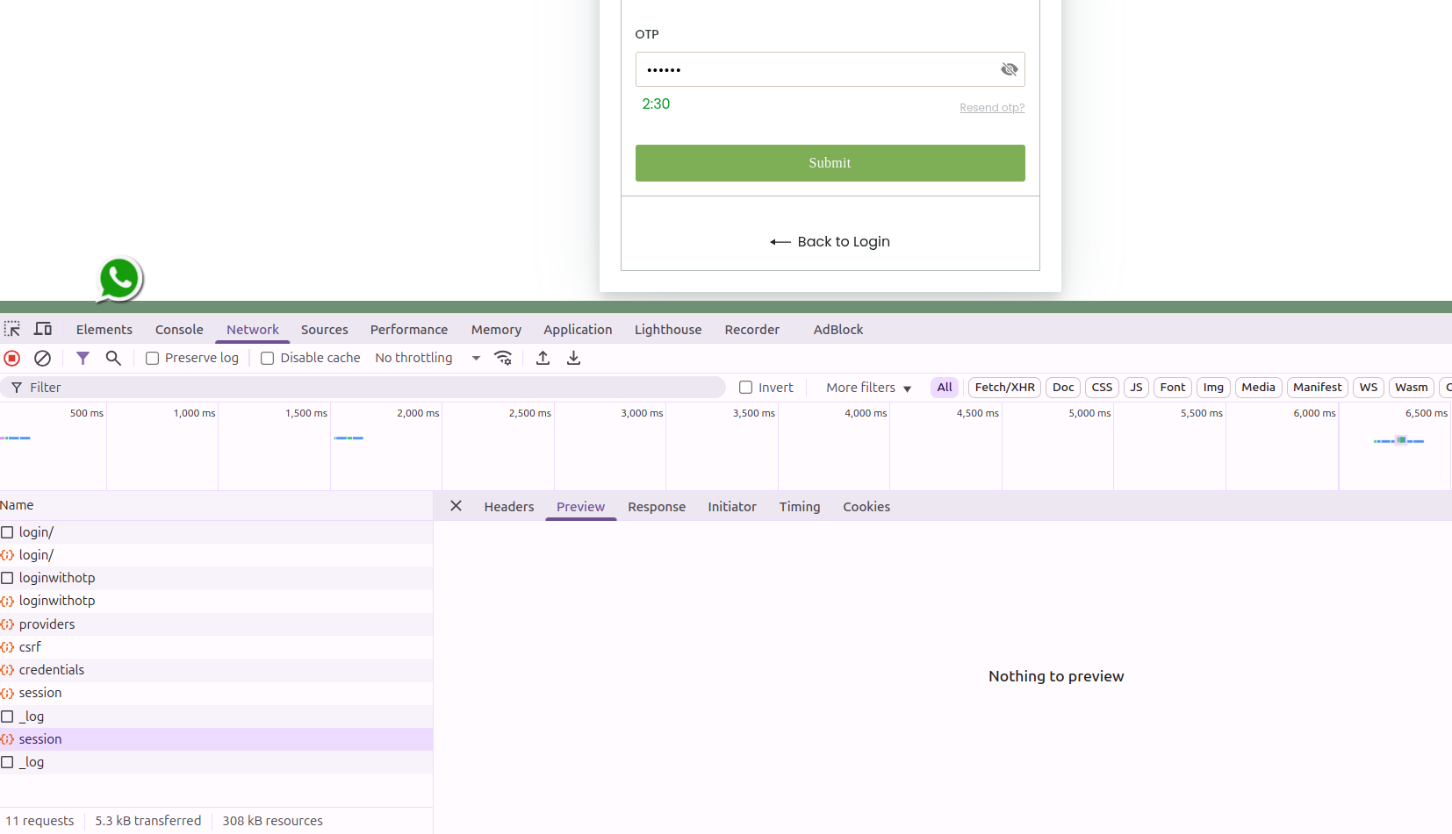Select the csrf request

click(216, 647)
